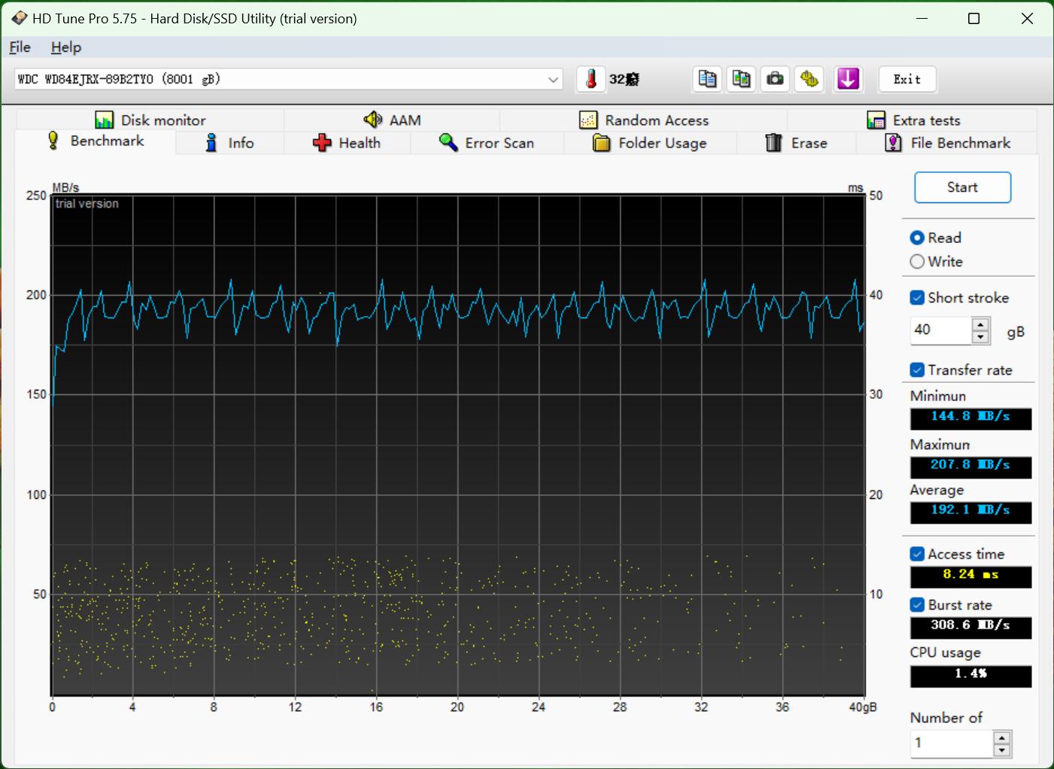This screenshot has height=769, width=1054.
Task: Expand the WDC drive selection dropdown
Action: tap(553, 80)
